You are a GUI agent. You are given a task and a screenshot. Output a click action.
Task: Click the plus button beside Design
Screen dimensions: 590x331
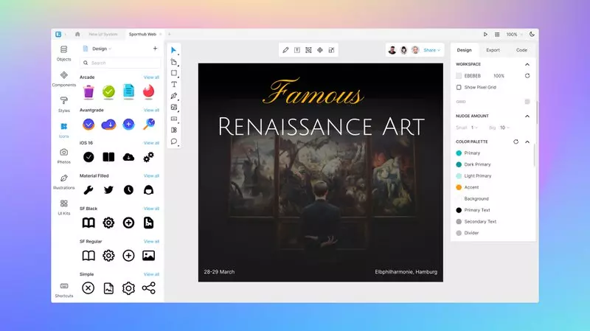pos(155,49)
